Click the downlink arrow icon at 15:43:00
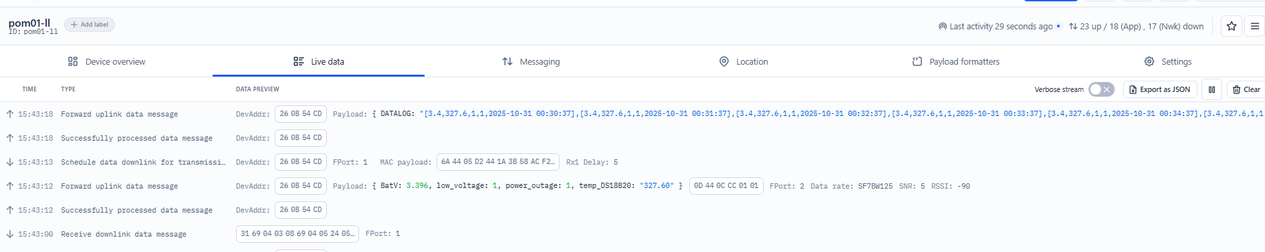This screenshot has width=1265, height=252. tap(10, 234)
